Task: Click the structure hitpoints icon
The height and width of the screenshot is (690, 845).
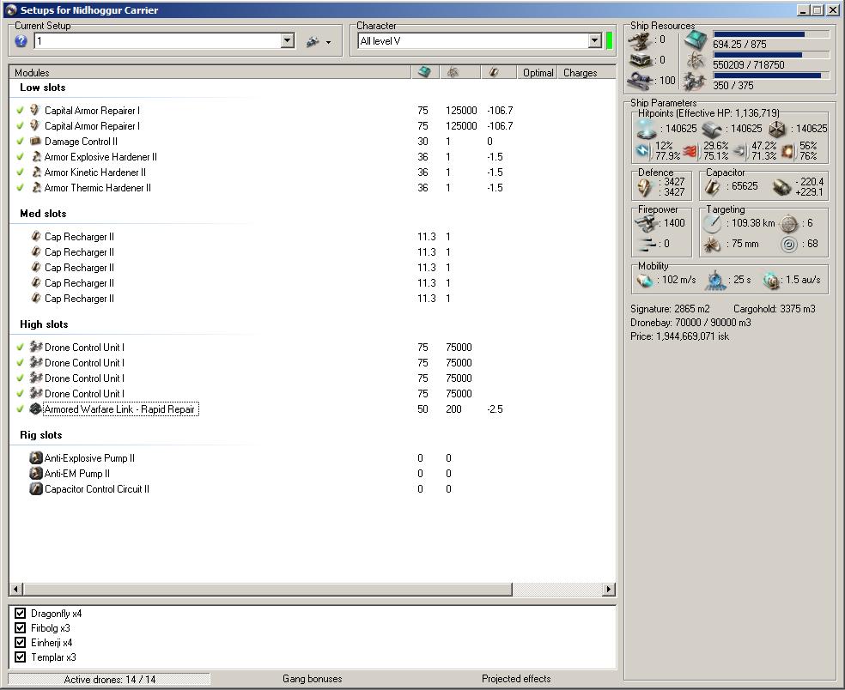Action: [777, 129]
